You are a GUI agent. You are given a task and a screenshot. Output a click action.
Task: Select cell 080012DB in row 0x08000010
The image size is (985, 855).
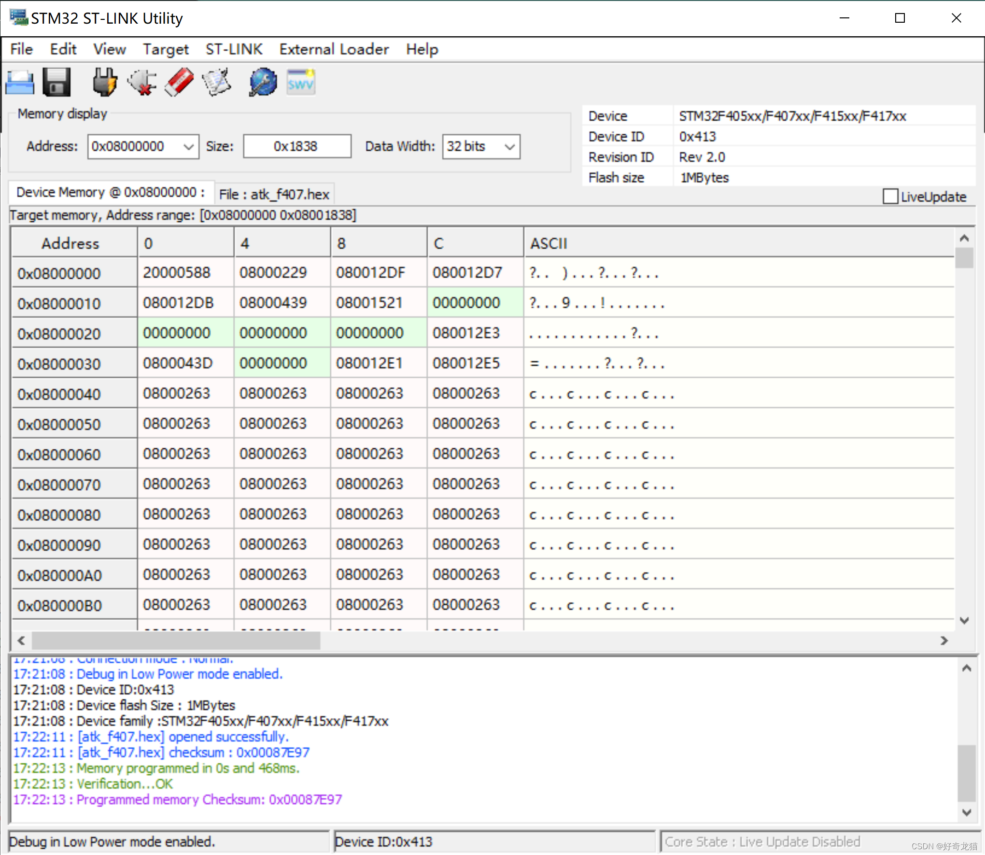click(186, 303)
